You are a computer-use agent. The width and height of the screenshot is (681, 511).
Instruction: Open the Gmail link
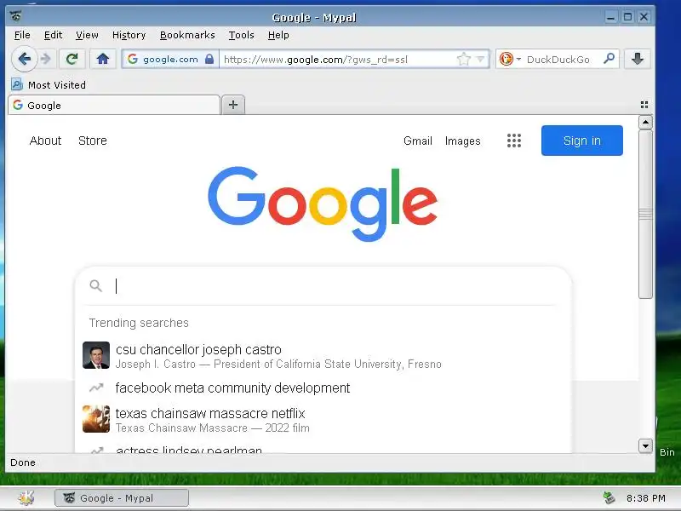tap(418, 141)
